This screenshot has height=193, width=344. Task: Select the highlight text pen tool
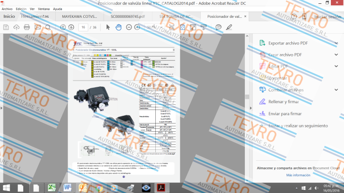coord(229,27)
